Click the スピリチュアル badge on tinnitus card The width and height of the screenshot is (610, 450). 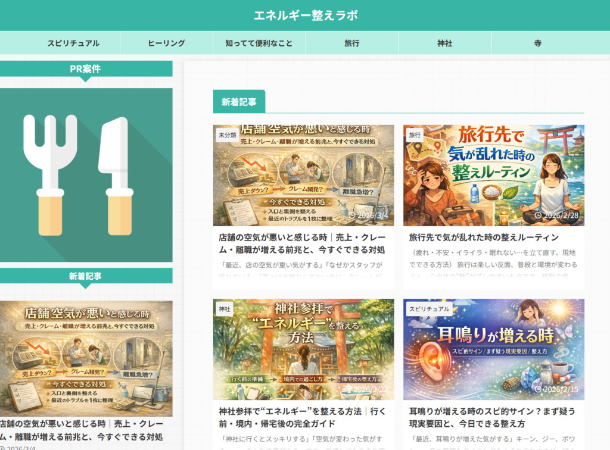428,309
